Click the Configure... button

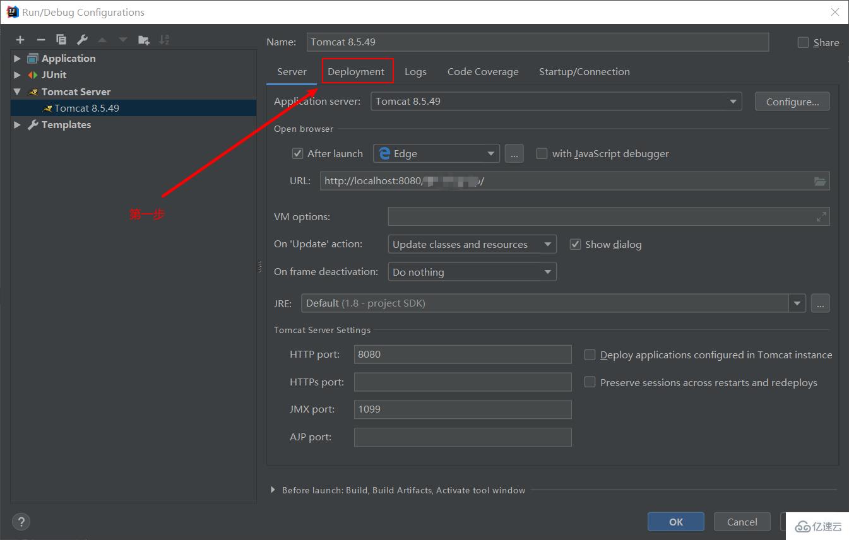coord(792,102)
